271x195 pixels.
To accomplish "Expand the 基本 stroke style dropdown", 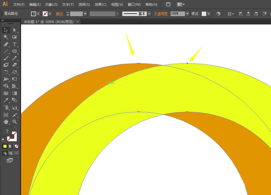I will click(x=149, y=14).
